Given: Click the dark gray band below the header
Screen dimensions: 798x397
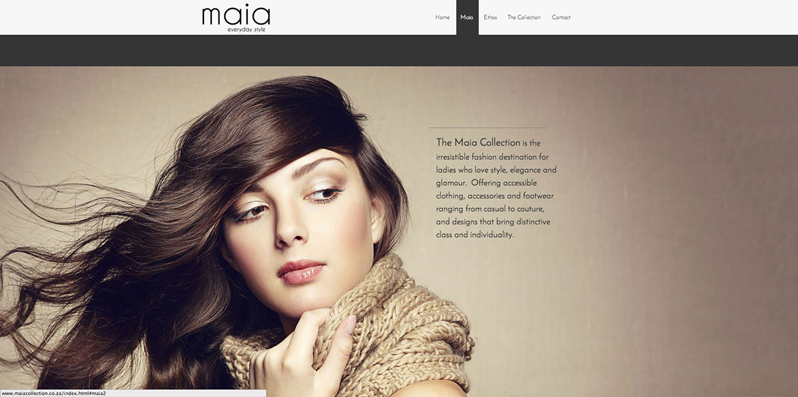Looking at the screenshot, I should [x=399, y=50].
